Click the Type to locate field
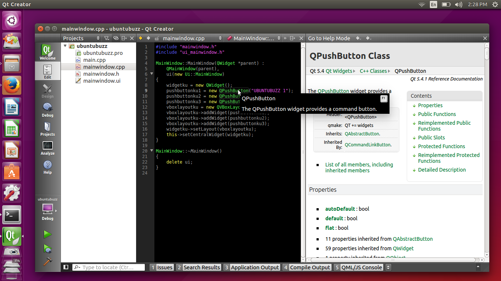Viewport: 501px width, 281px height. [108, 267]
